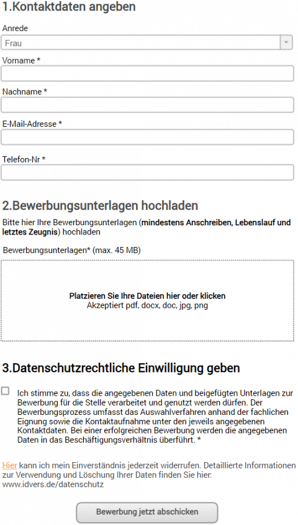Focus the Vorname input field
298x525 pixels.
(147, 73)
